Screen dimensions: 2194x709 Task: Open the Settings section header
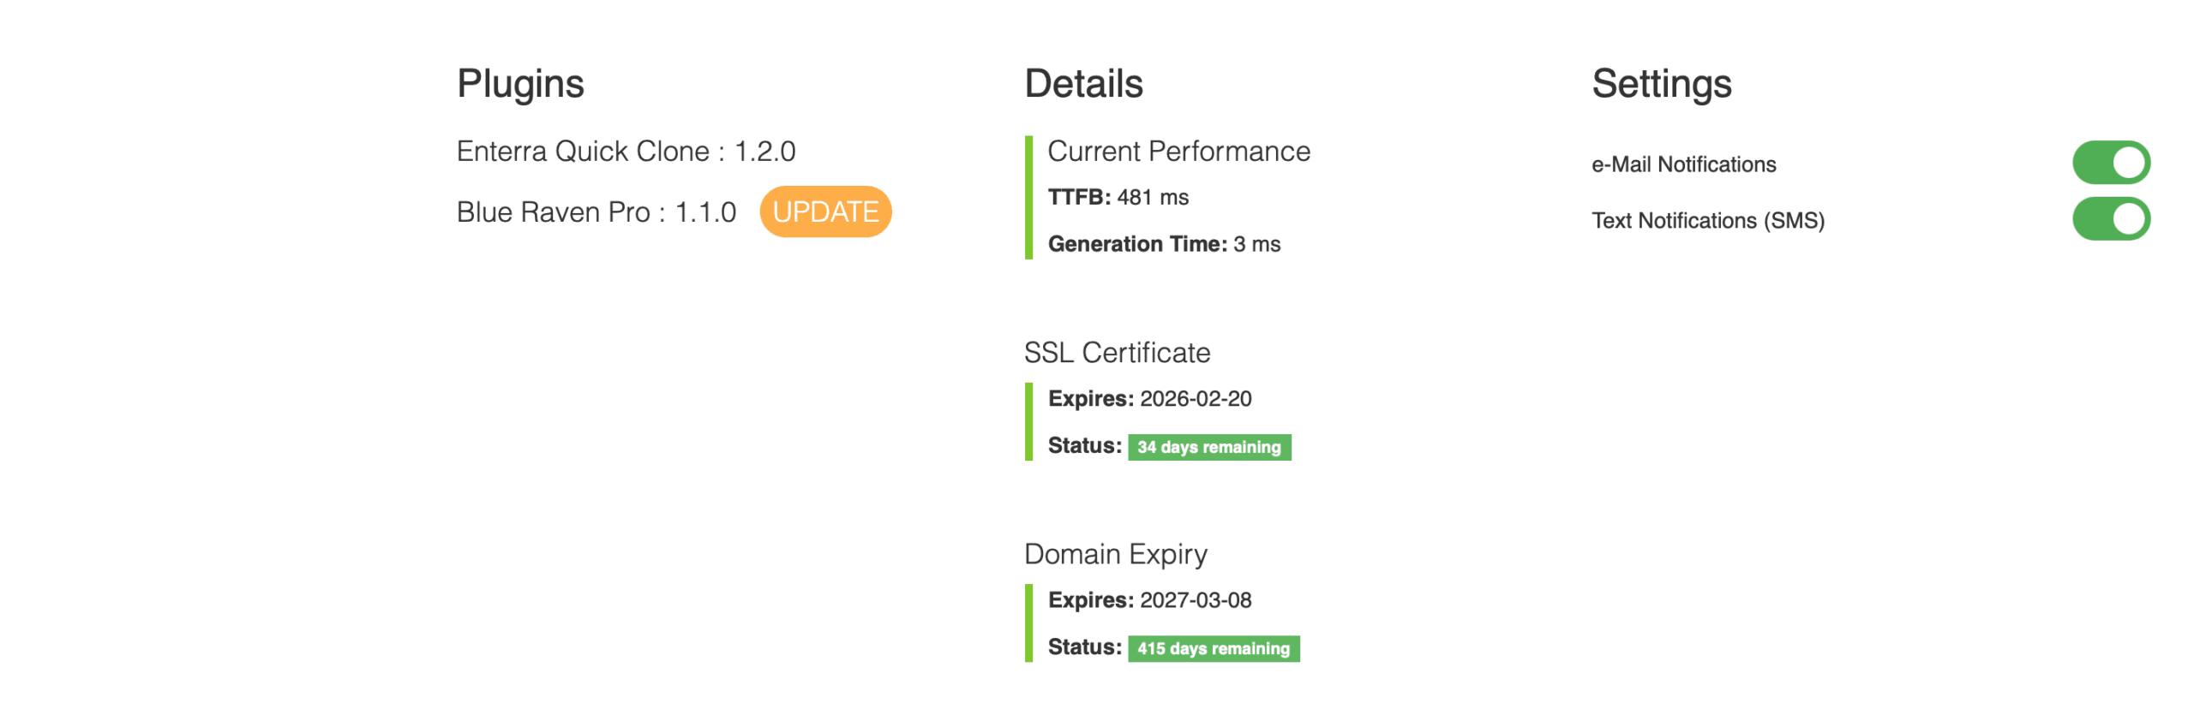1662,84
